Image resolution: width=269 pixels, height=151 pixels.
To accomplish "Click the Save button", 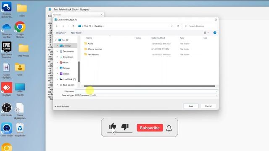I will click(191, 106).
